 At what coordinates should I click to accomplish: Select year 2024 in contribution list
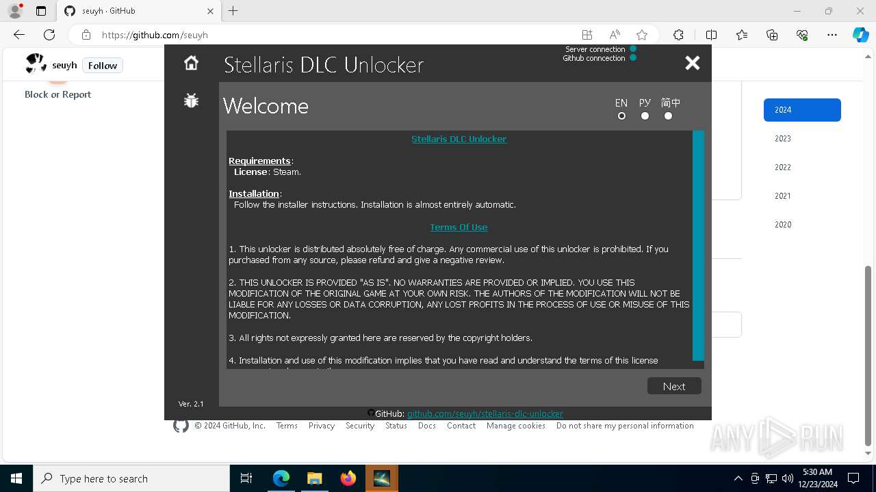tap(802, 110)
